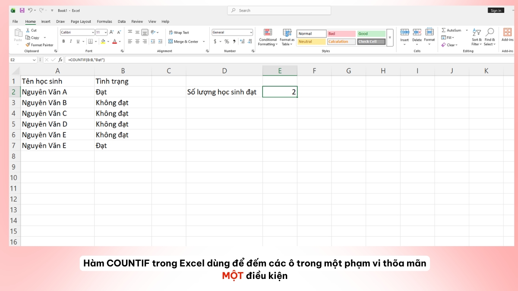518x291 pixels.
Task: Select the Neutral cell style
Action: pos(311,41)
